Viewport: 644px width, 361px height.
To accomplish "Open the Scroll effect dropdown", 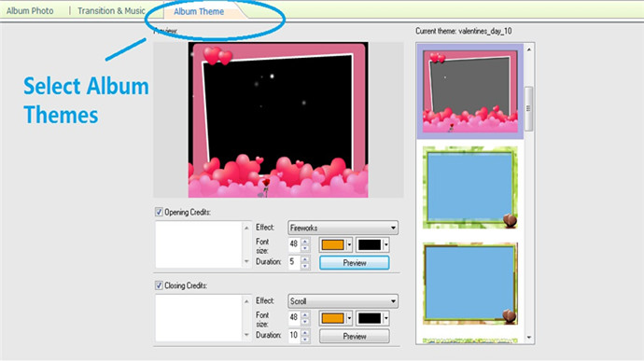I will [343, 301].
